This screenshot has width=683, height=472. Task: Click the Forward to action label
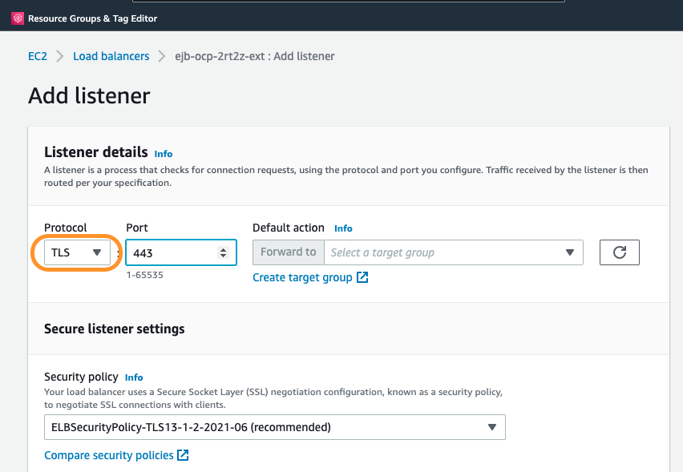tap(288, 252)
